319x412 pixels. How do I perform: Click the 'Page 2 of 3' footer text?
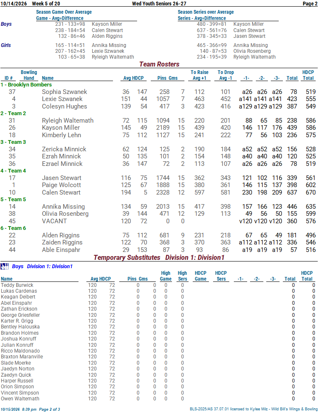point(49,409)
